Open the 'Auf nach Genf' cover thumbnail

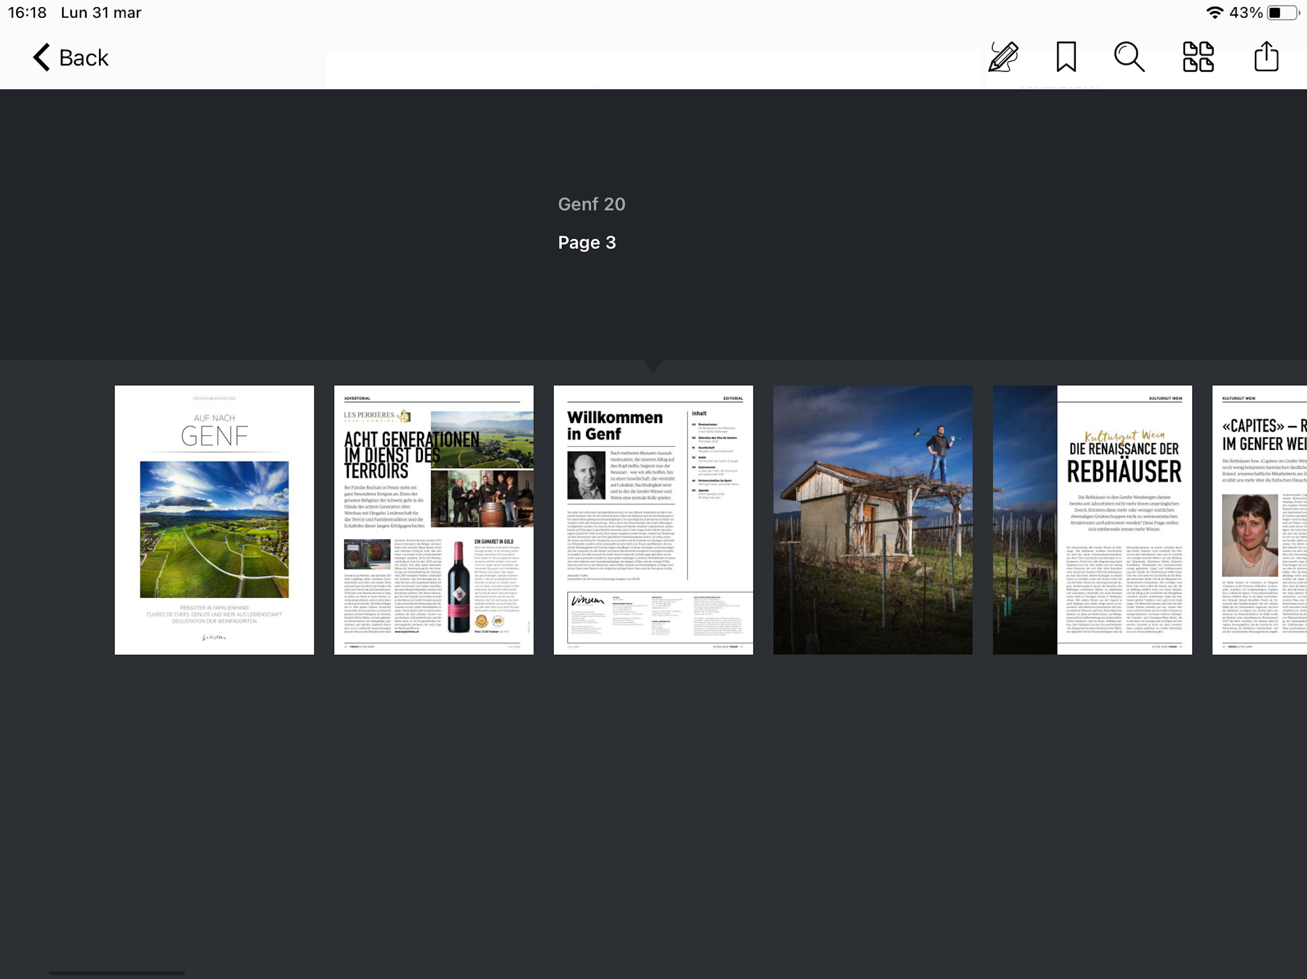[x=214, y=520]
